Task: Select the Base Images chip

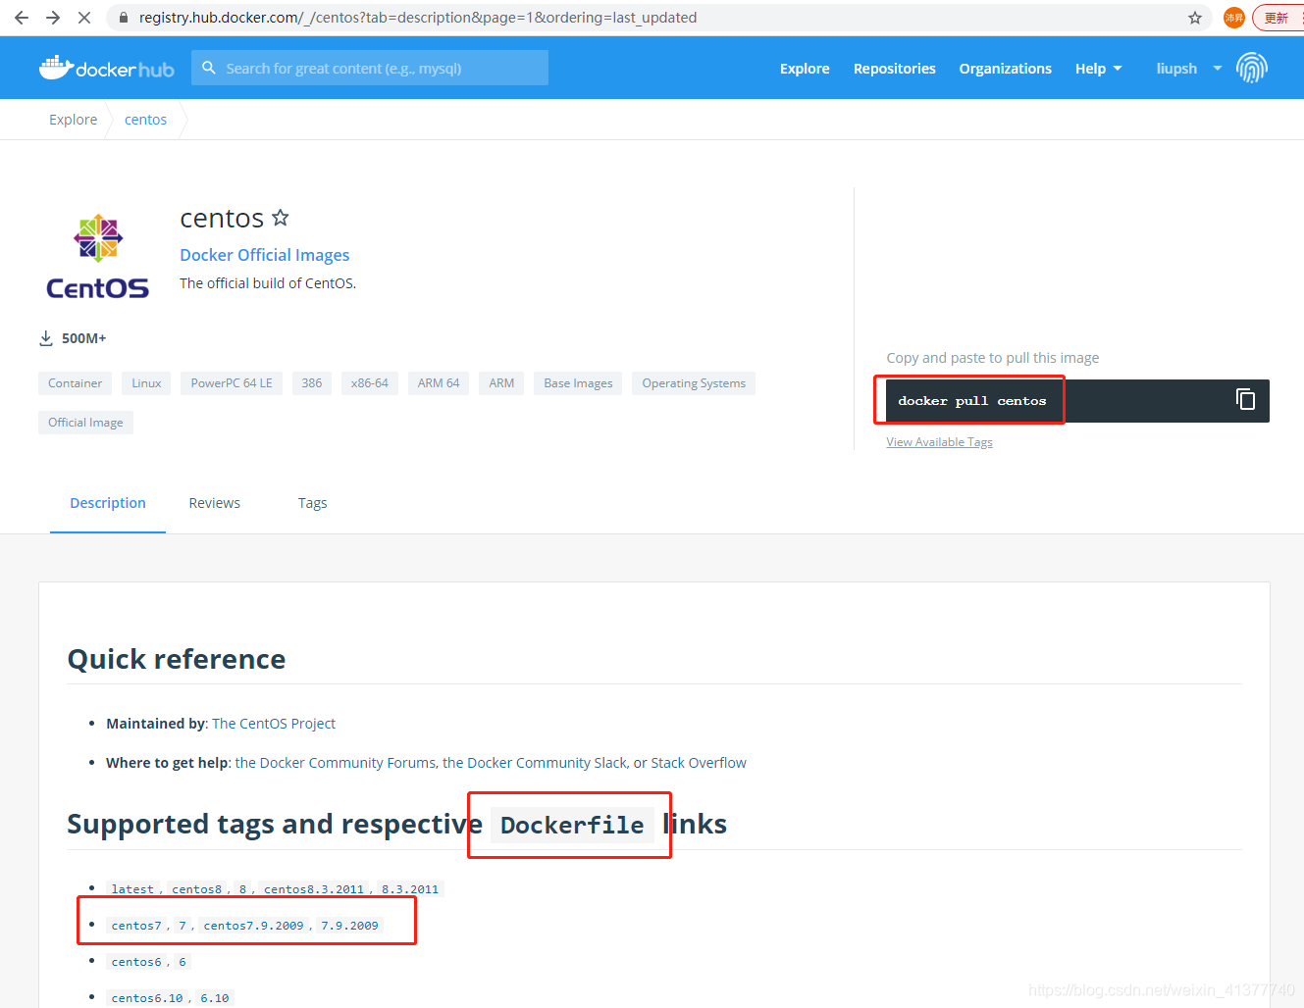Action: tap(578, 383)
